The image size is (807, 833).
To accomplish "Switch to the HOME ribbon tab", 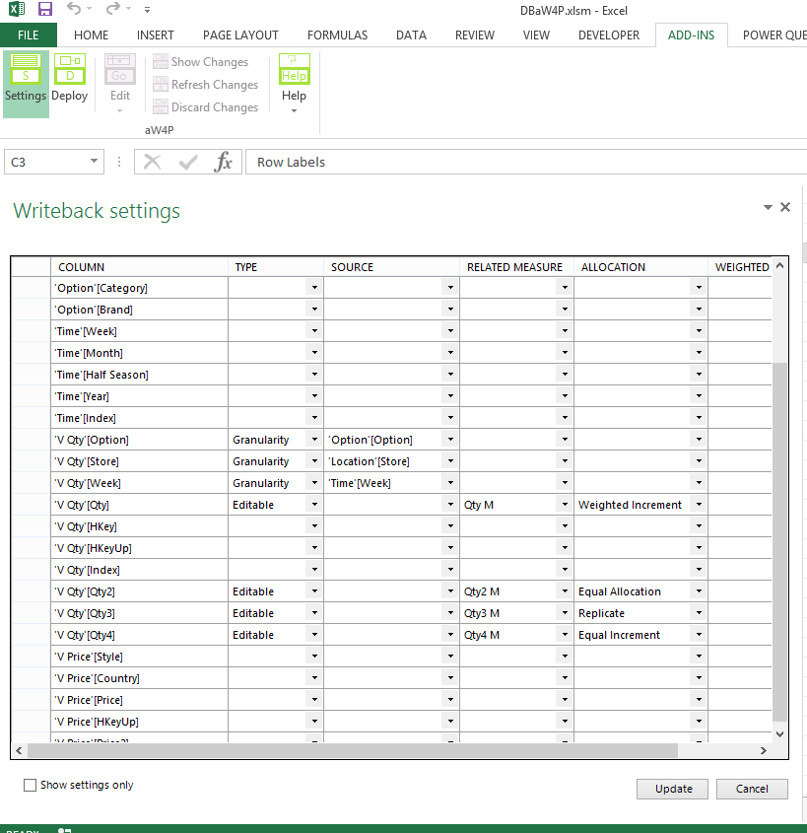I will [91, 35].
